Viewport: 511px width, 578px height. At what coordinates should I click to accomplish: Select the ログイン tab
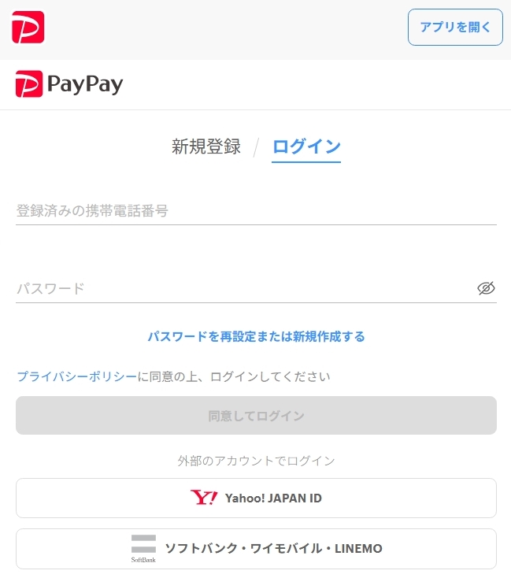tap(306, 146)
